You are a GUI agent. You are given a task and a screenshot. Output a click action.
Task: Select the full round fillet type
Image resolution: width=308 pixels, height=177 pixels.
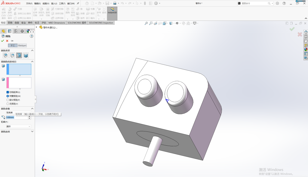click(x=26, y=55)
